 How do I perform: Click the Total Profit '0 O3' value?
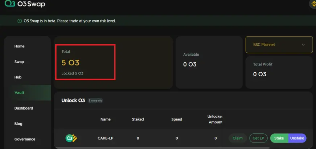click(259, 74)
